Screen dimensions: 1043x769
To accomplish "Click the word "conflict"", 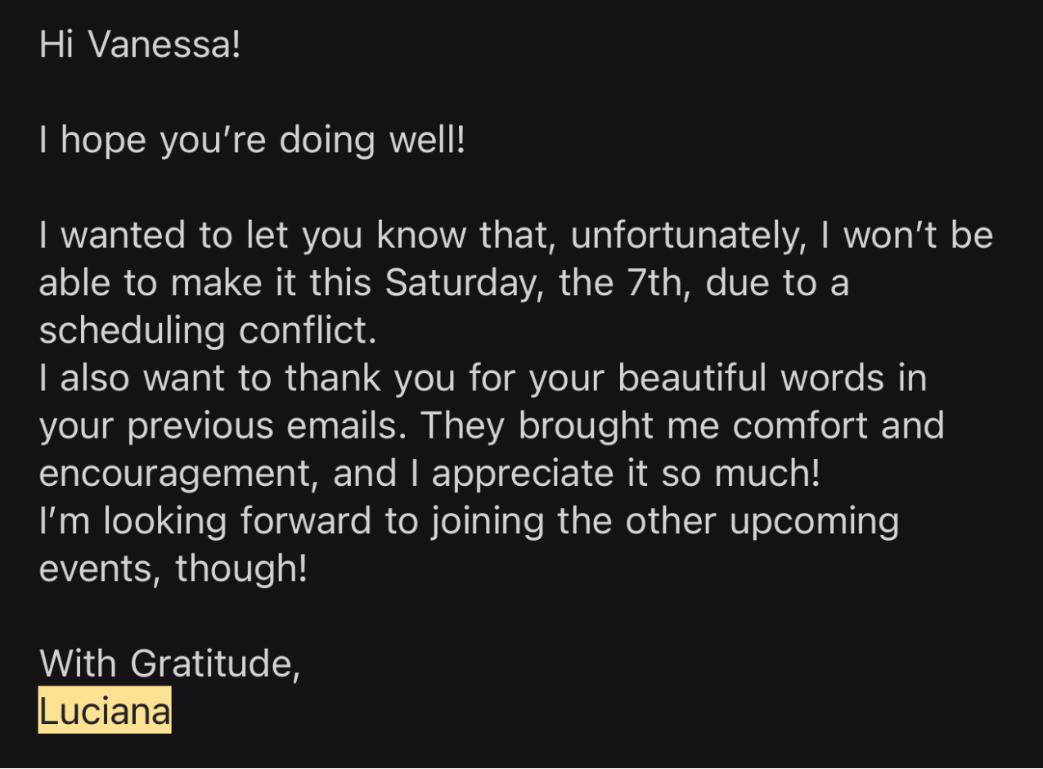I will coord(307,331).
